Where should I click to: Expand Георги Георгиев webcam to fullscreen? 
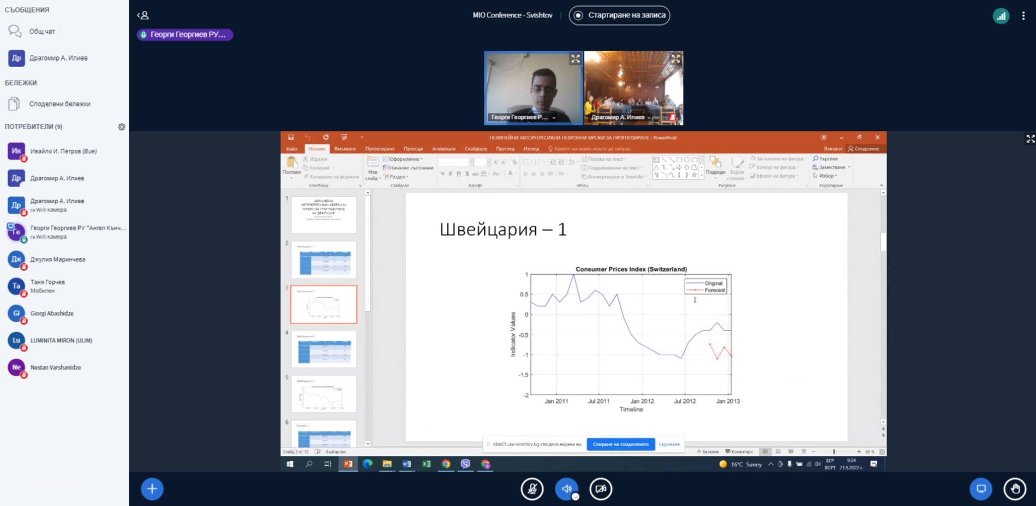(x=575, y=59)
